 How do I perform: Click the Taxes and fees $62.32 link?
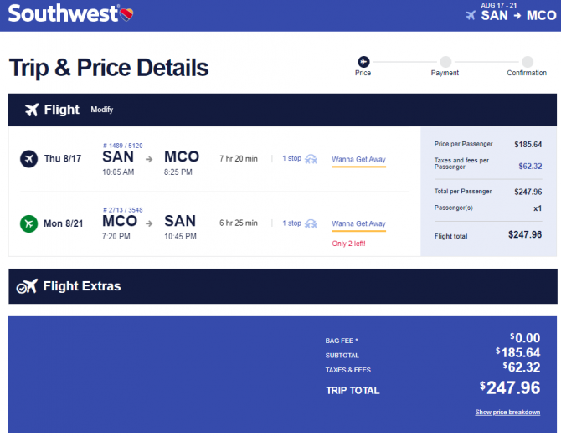pos(530,166)
